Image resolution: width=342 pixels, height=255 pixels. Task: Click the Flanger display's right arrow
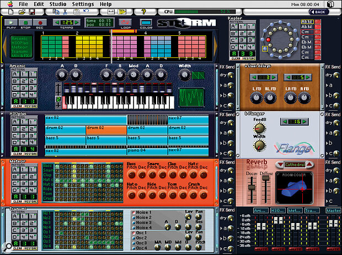coord(304,122)
